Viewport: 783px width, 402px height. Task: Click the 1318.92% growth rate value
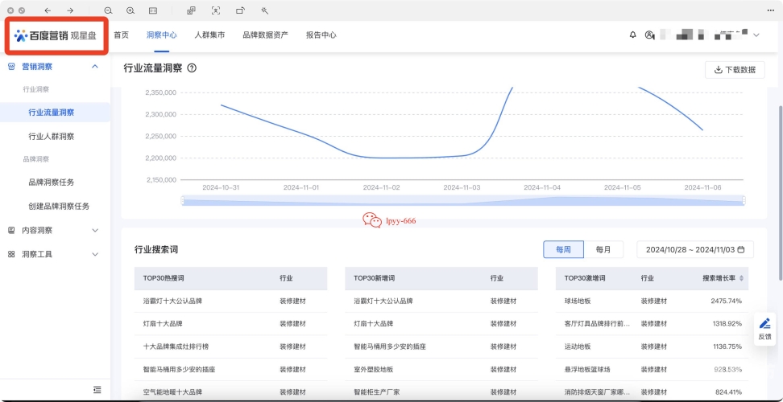click(x=727, y=324)
